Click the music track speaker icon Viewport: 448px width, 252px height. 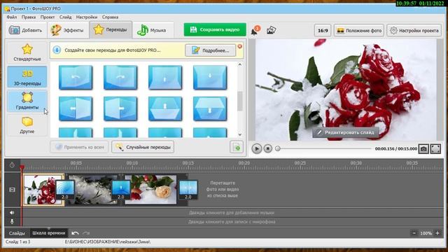click(x=12, y=213)
